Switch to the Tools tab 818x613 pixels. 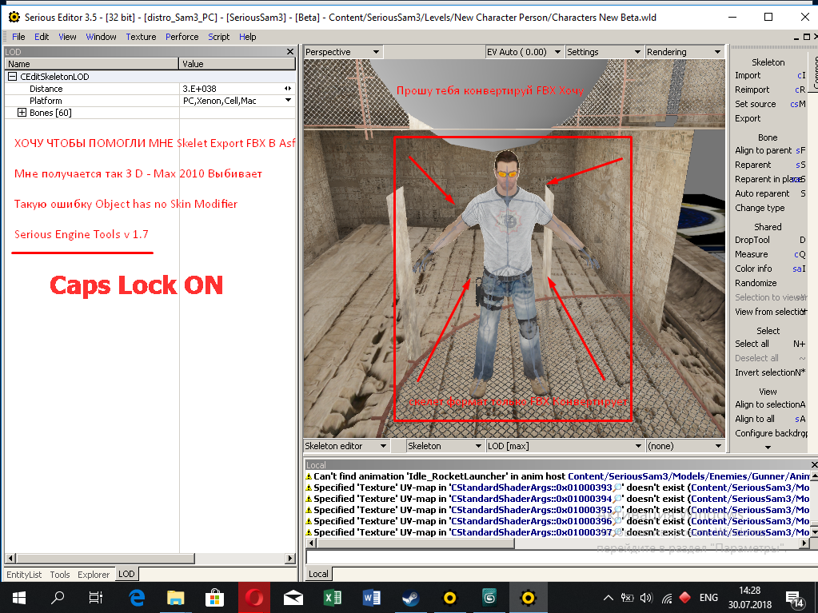(60, 575)
